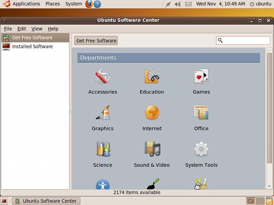The image size is (274, 205).
Task: Click the Get Free Software breadcrumb button
Action: [96, 41]
